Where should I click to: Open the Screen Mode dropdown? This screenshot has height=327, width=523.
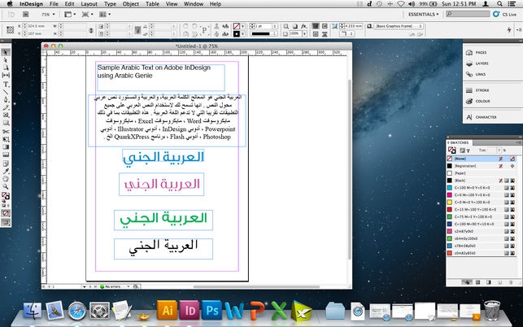(x=88, y=15)
